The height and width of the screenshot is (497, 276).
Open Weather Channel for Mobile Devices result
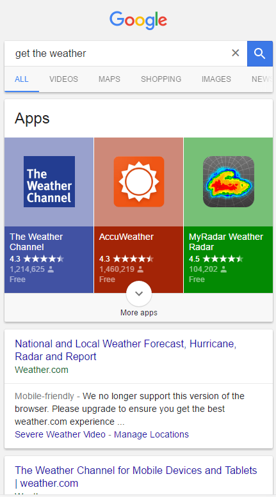136,477
